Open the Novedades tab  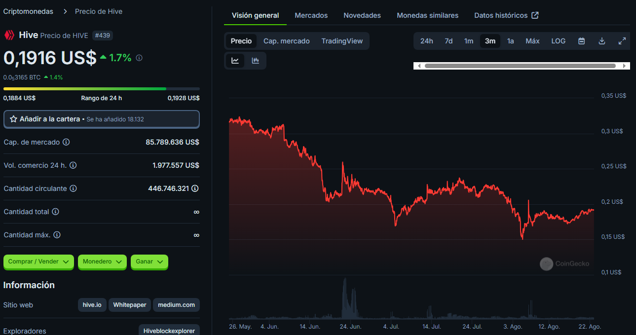tap(362, 15)
